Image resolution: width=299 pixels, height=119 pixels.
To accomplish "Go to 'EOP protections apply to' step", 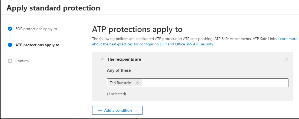I will 36,29.
